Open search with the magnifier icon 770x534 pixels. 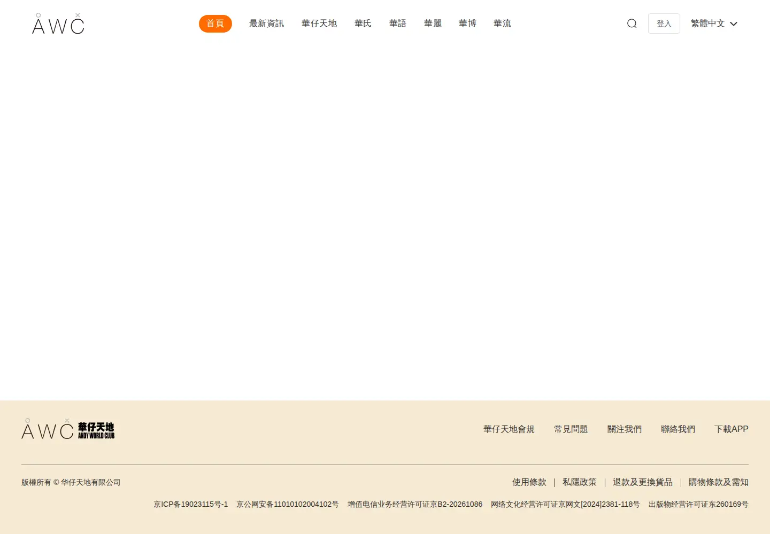(x=632, y=23)
